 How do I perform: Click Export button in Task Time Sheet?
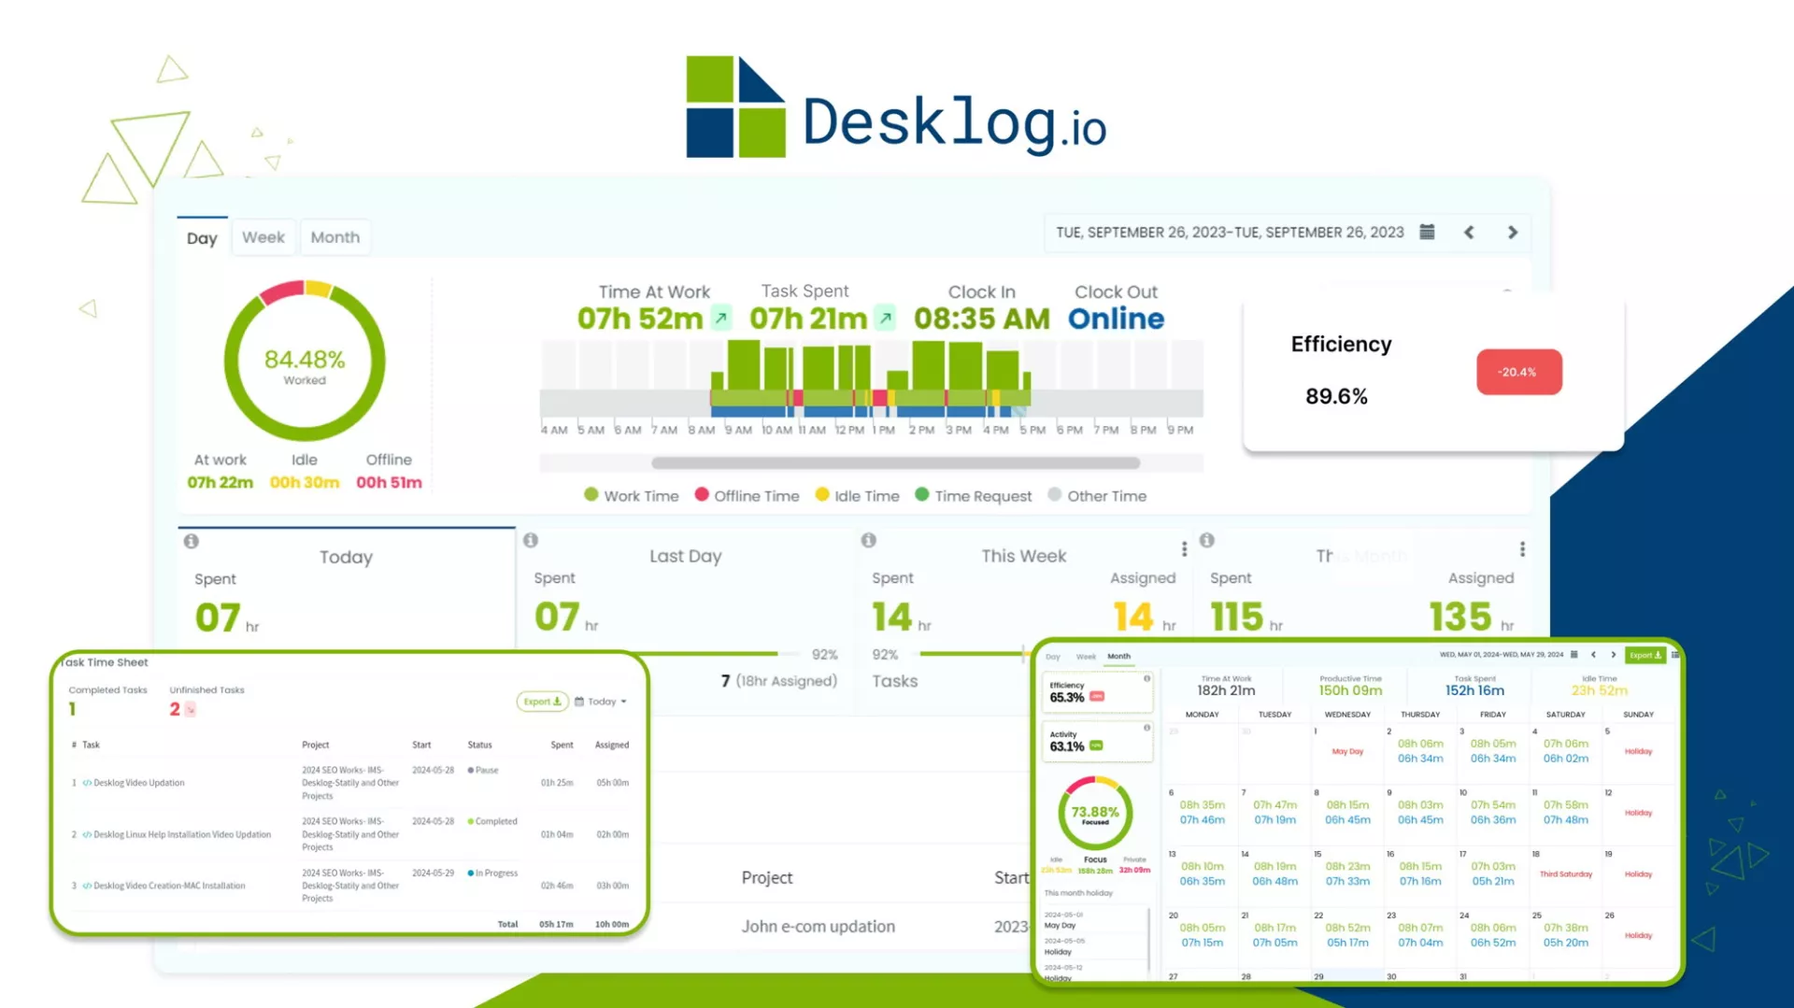tap(542, 702)
